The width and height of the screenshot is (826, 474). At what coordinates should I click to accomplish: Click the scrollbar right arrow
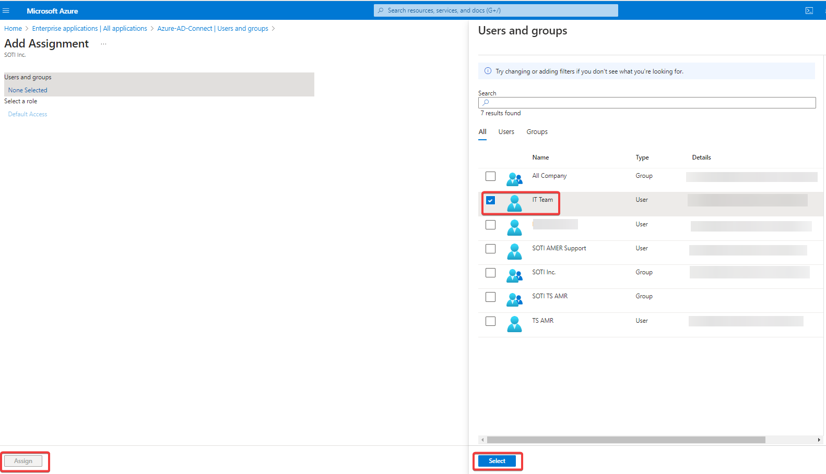coord(819,440)
